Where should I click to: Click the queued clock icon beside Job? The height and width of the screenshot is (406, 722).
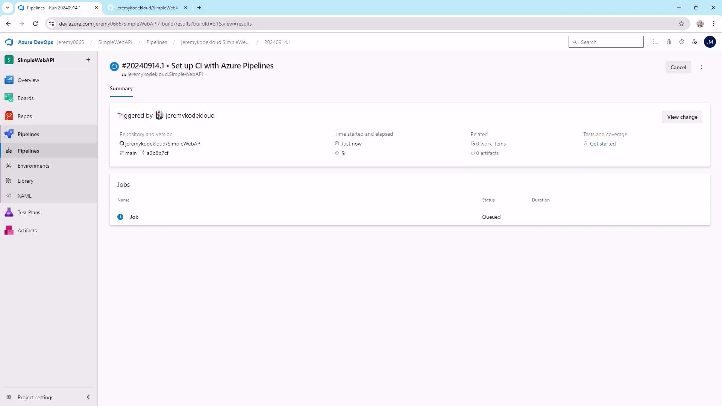[x=120, y=217]
